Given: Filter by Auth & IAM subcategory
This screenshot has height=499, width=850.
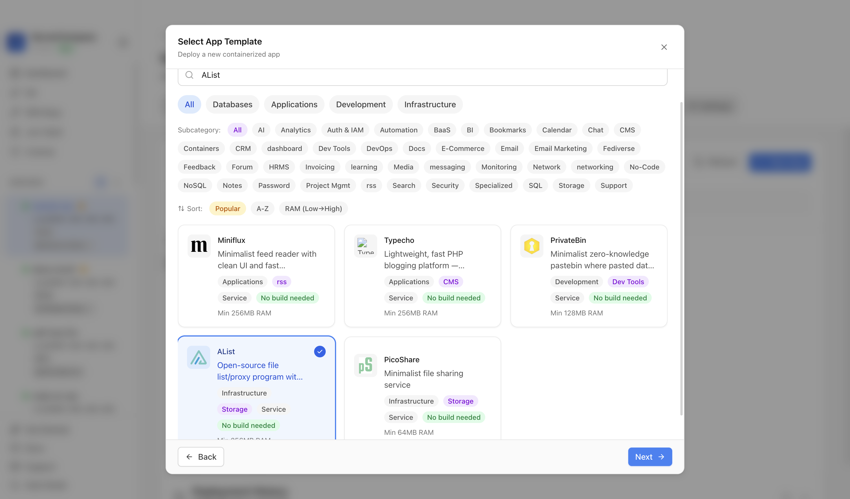Looking at the screenshot, I should point(345,130).
